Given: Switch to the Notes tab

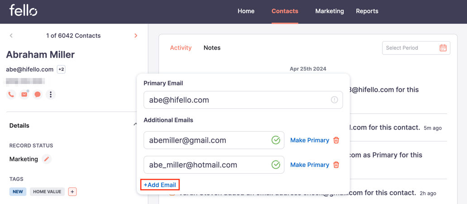Looking at the screenshot, I should pyautogui.click(x=212, y=48).
